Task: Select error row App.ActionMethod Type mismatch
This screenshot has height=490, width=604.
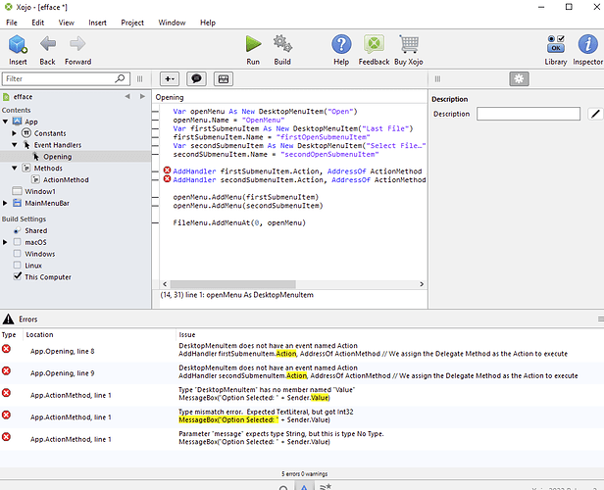Action: (302, 417)
